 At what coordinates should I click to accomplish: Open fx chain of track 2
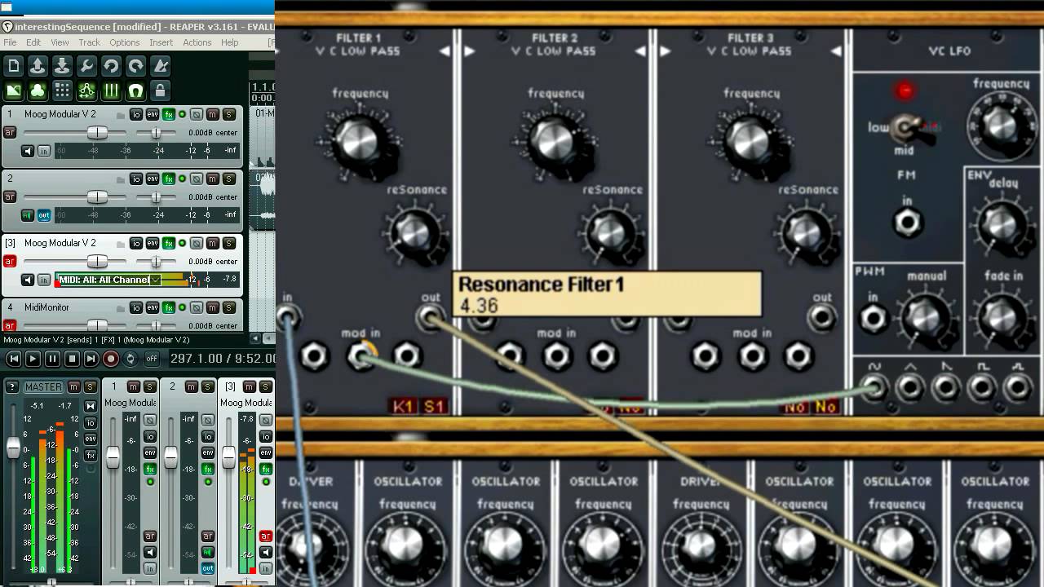(x=168, y=179)
